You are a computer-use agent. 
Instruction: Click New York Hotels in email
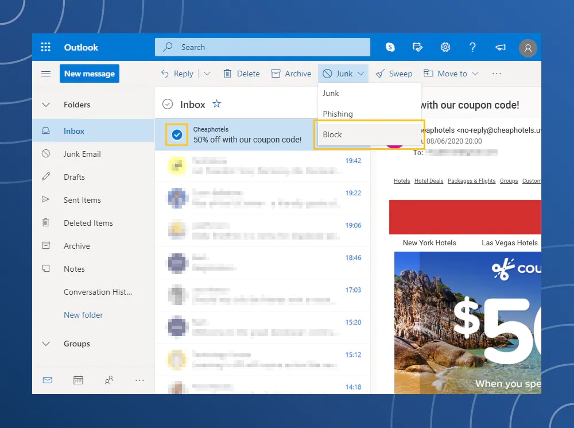pyautogui.click(x=429, y=243)
